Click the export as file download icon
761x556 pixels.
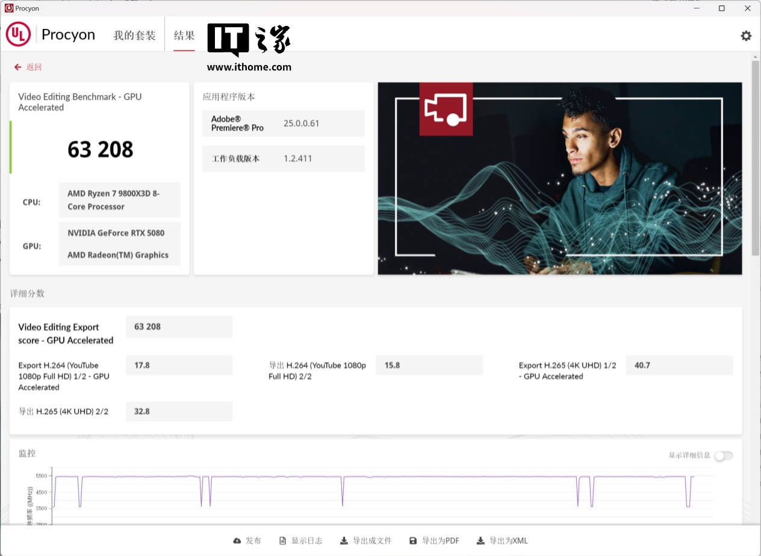point(344,541)
